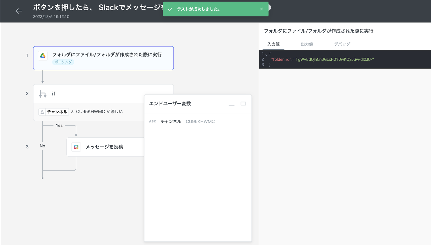431x245 pixels.
Task: Collapse the JSON block at line 1
Action: 266,54
